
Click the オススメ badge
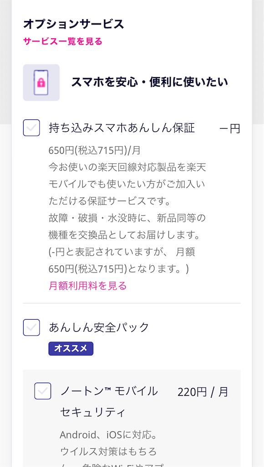point(71,348)
